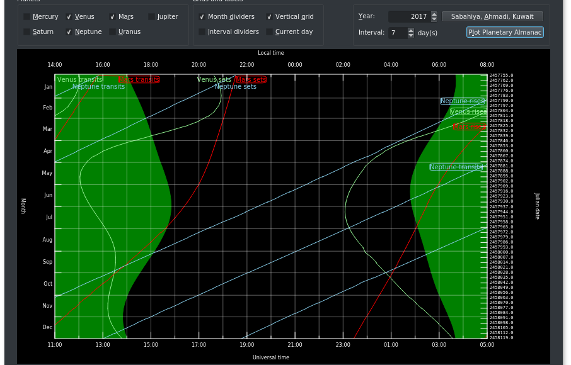This screenshot has height=365, width=571.
Task: Enable Interval dividers
Action: click(202, 32)
